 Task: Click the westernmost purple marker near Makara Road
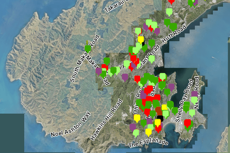pos(99,72)
